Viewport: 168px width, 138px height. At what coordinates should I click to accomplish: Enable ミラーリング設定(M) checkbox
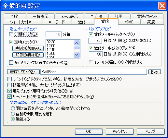point(91,62)
